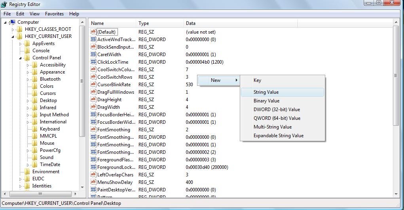404x210 pixels.
Task: Click the AppEvents folder icon
Action: 27,44
